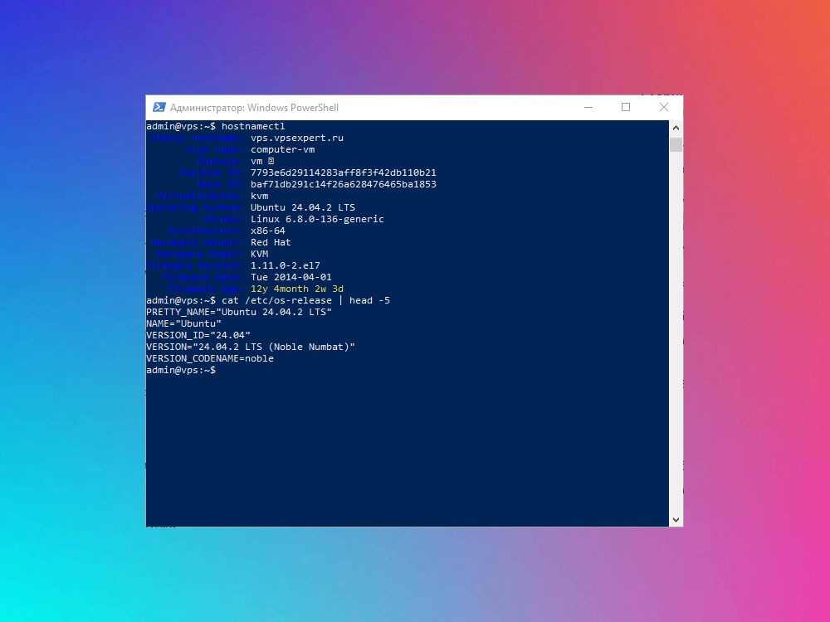The height and width of the screenshot is (622, 830).
Task: Click operating system value 'Ubuntu 24.04.2 LTS'
Action: coord(303,208)
